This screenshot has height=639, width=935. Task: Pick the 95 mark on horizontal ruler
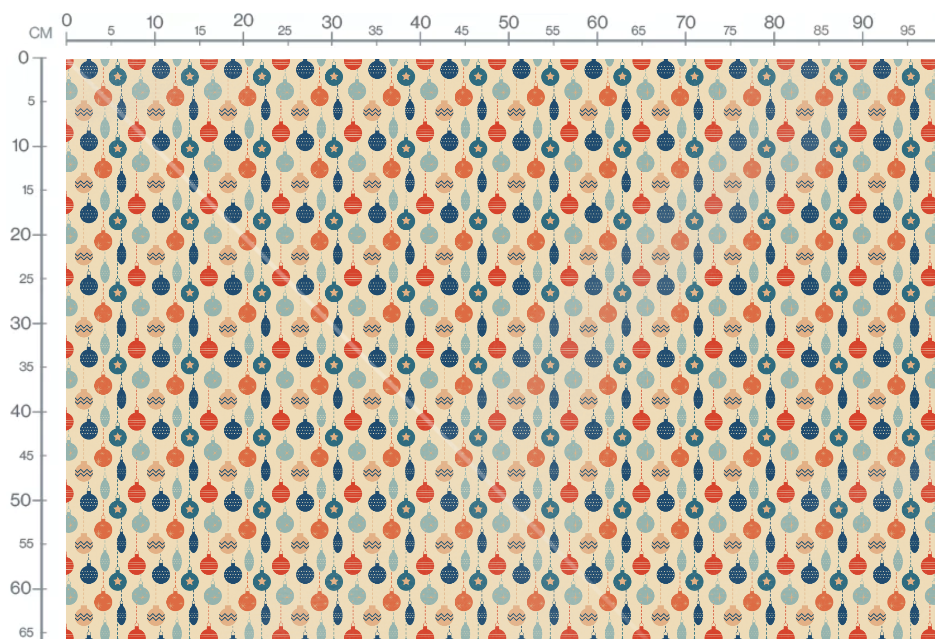[907, 30]
